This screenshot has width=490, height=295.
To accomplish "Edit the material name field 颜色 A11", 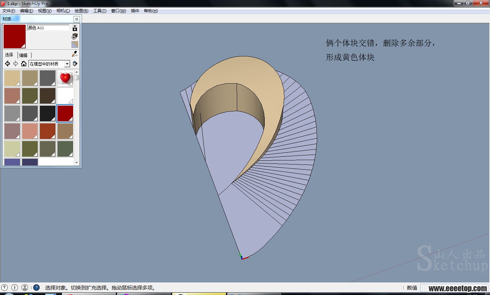I will 48,28.
